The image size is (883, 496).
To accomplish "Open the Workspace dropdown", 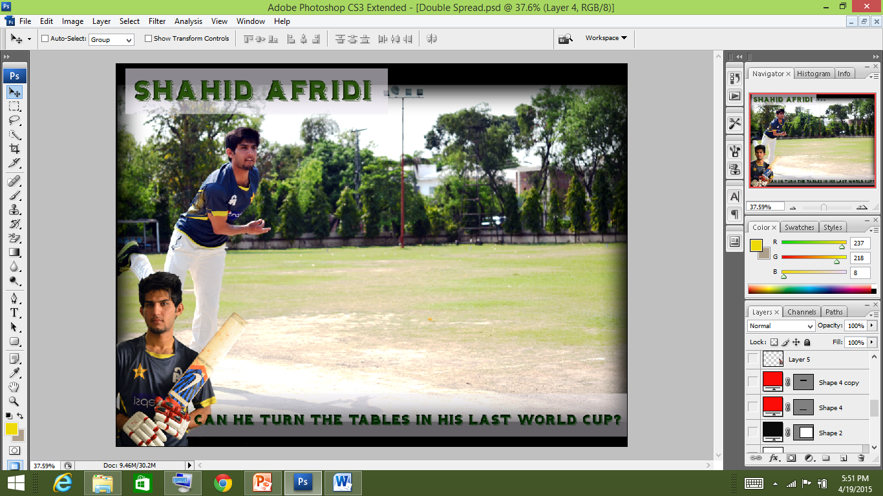I will (x=606, y=38).
